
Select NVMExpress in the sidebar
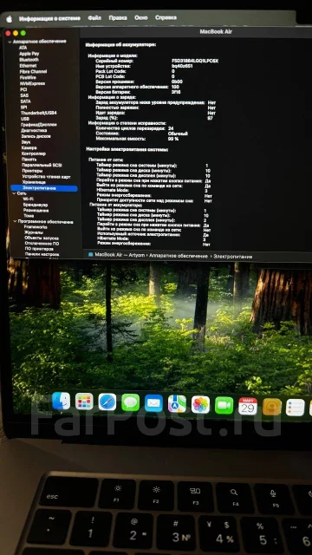[x=32, y=83]
